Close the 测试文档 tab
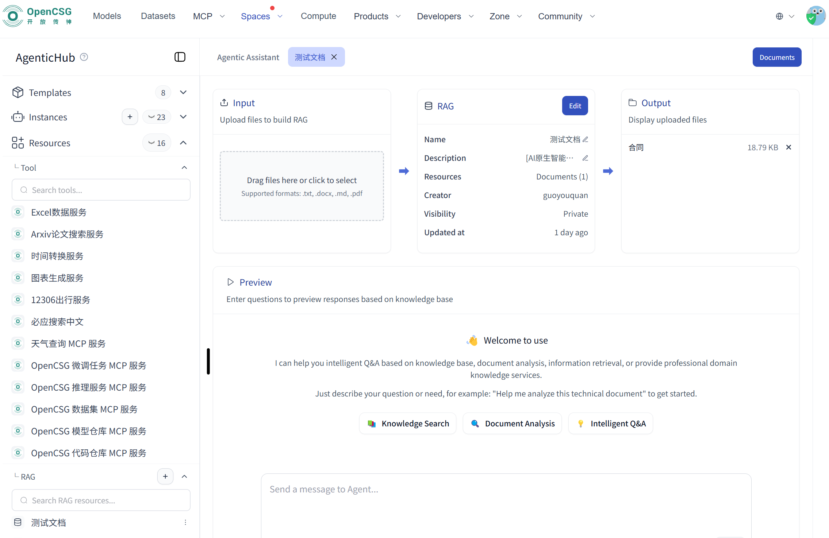Viewport: 829px width, 538px height. [x=334, y=57]
